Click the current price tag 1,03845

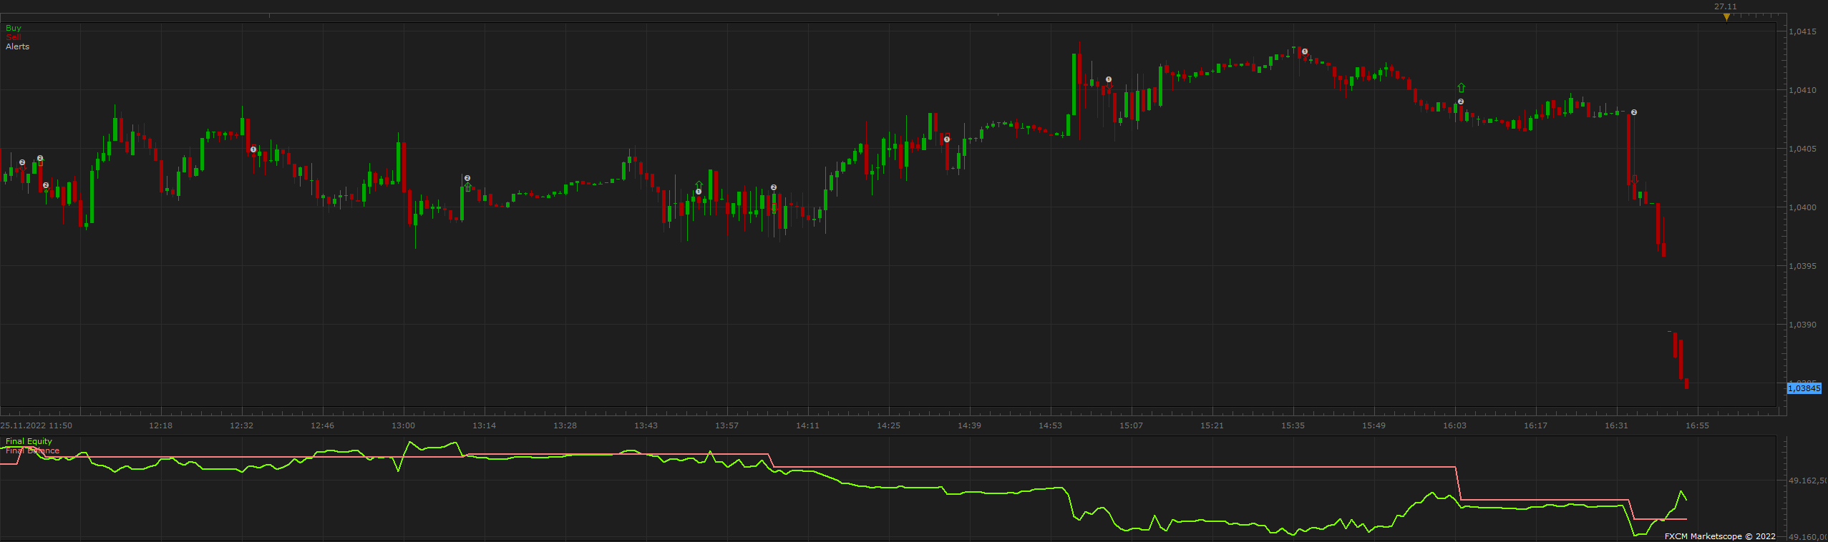(x=1804, y=388)
